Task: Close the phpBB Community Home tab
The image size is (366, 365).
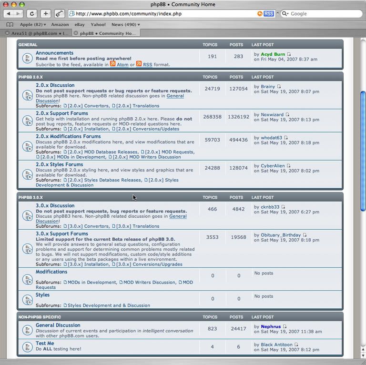Action: (x=76, y=33)
